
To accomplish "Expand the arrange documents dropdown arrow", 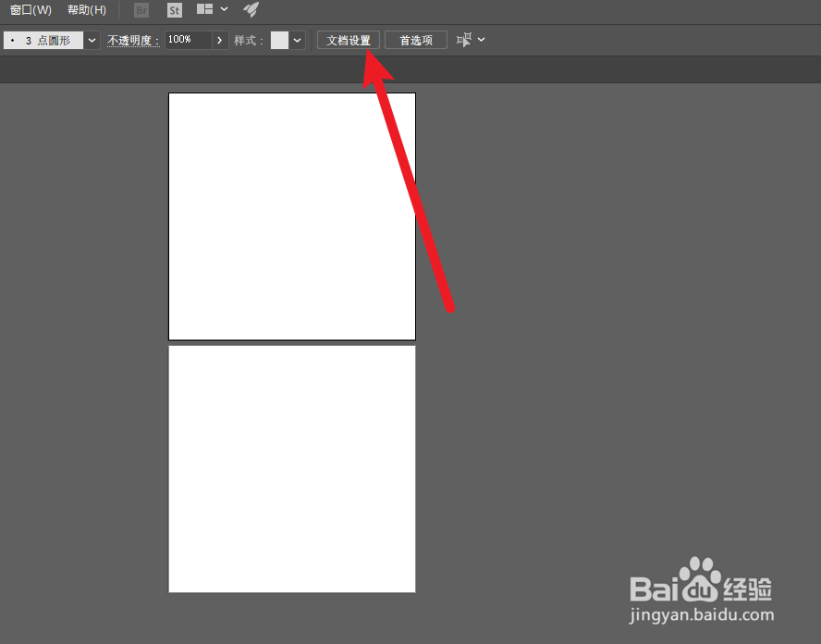I will pos(224,9).
